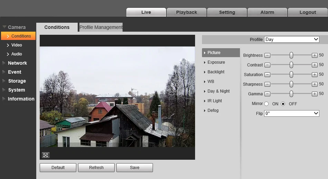Click the Saturation plus icon
Viewport: 328px width, 179px height.
[x=315, y=74]
